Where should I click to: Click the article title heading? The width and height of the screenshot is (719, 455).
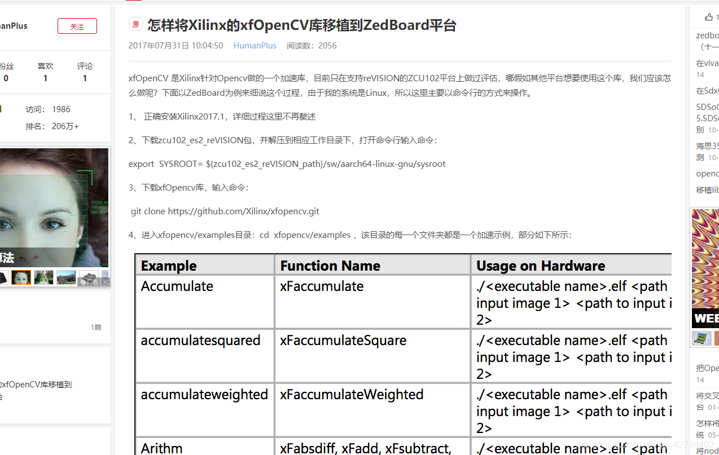302,25
